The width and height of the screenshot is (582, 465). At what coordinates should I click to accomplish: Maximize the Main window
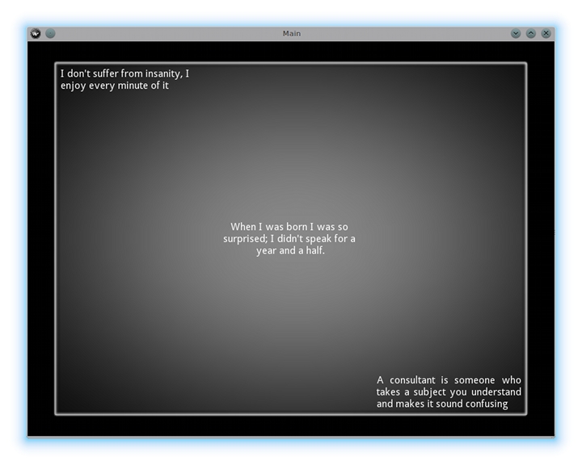click(531, 33)
